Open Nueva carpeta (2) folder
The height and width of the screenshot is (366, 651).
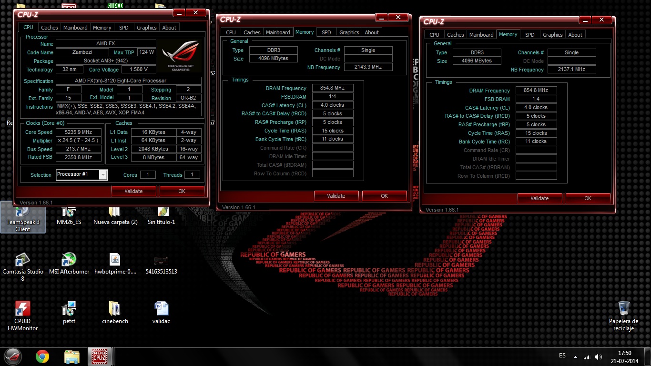(115, 216)
